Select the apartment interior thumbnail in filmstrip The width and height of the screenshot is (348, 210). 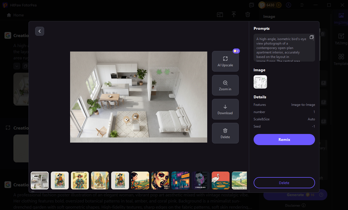40,181
